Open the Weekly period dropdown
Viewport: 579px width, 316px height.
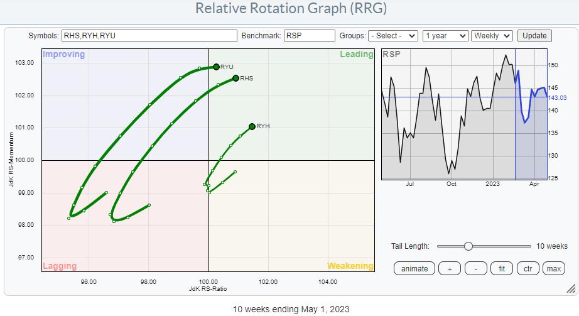click(492, 36)
